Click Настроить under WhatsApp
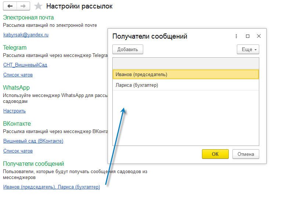 tap(14, 111)
